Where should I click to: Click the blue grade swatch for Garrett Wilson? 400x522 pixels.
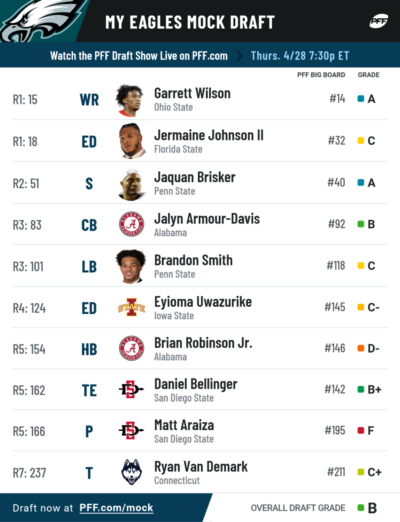coord(360,99)
